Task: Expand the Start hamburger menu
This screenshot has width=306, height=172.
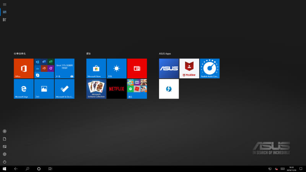Action: (5, 5)
